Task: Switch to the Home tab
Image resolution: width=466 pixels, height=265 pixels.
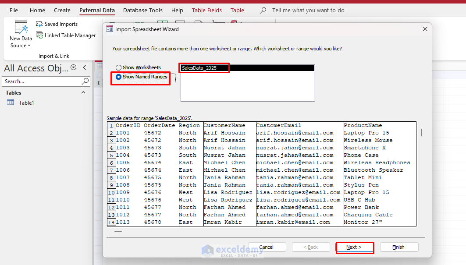Action: pyautogui.click(x=37, y=11)
